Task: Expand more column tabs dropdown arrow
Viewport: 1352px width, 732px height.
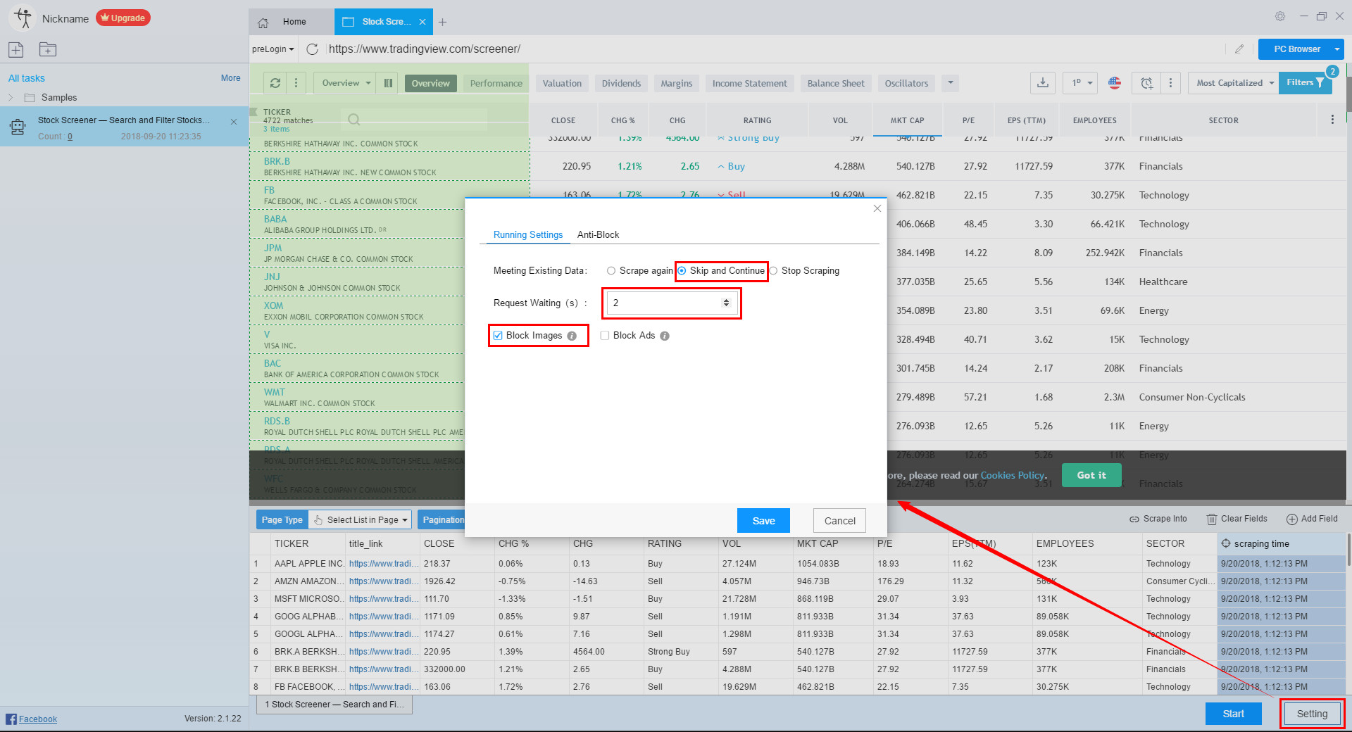Action: click(x=951, y=83)
